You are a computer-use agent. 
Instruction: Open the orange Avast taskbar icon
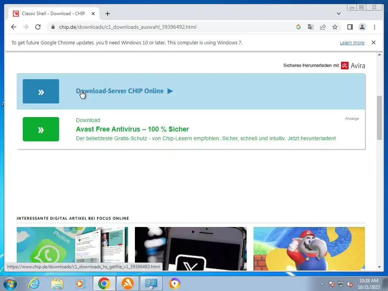coord(127,283)
